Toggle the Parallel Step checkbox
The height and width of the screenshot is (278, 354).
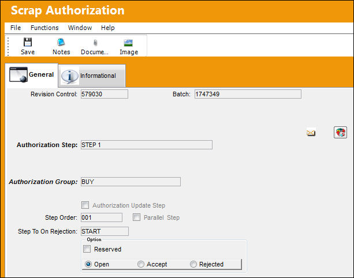coord(136,217)
